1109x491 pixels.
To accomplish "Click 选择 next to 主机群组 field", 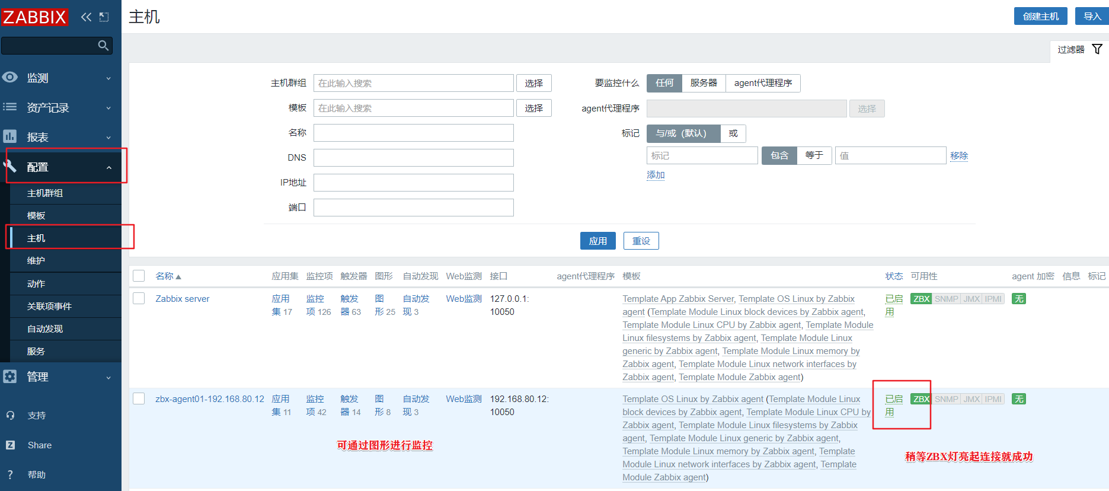I will 534,83.
